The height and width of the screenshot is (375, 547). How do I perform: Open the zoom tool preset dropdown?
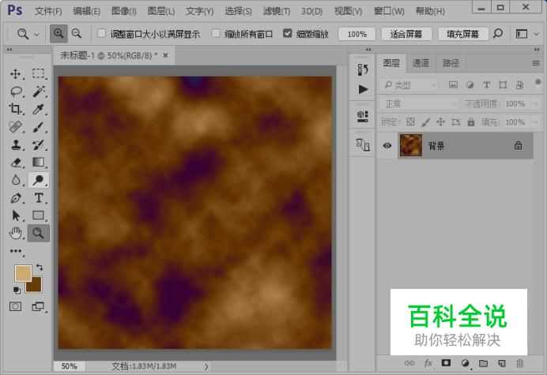(36, 35)
